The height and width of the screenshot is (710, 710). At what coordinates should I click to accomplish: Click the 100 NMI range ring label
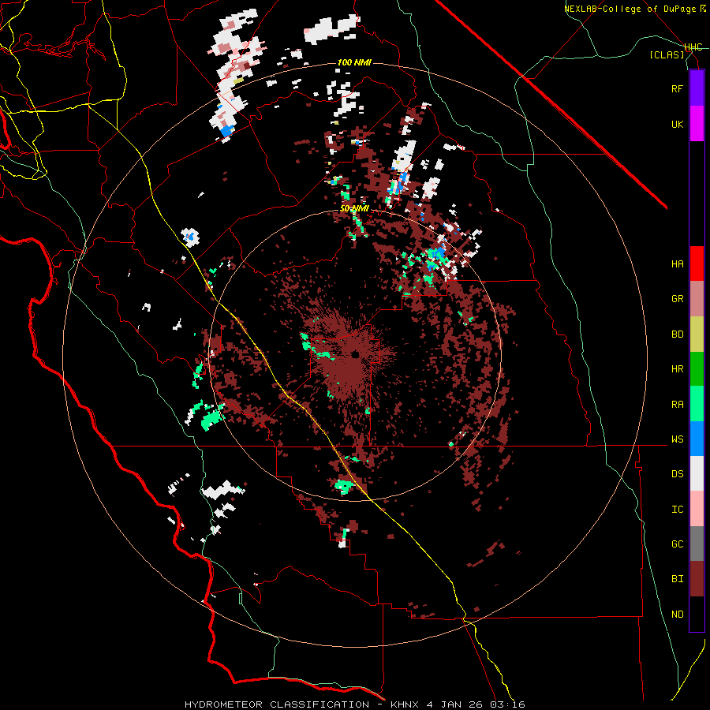(x=354, y=62)
